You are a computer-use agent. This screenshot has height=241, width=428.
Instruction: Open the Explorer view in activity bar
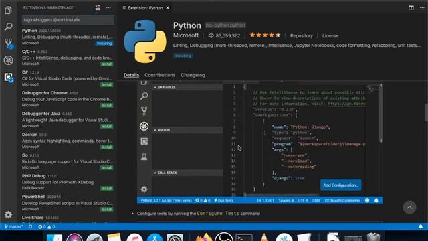pos(8,11)
